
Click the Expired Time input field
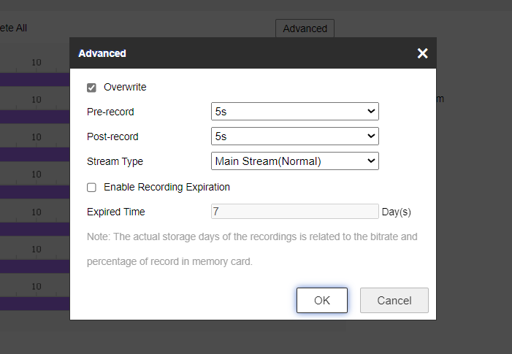click(x=294, y=212)
